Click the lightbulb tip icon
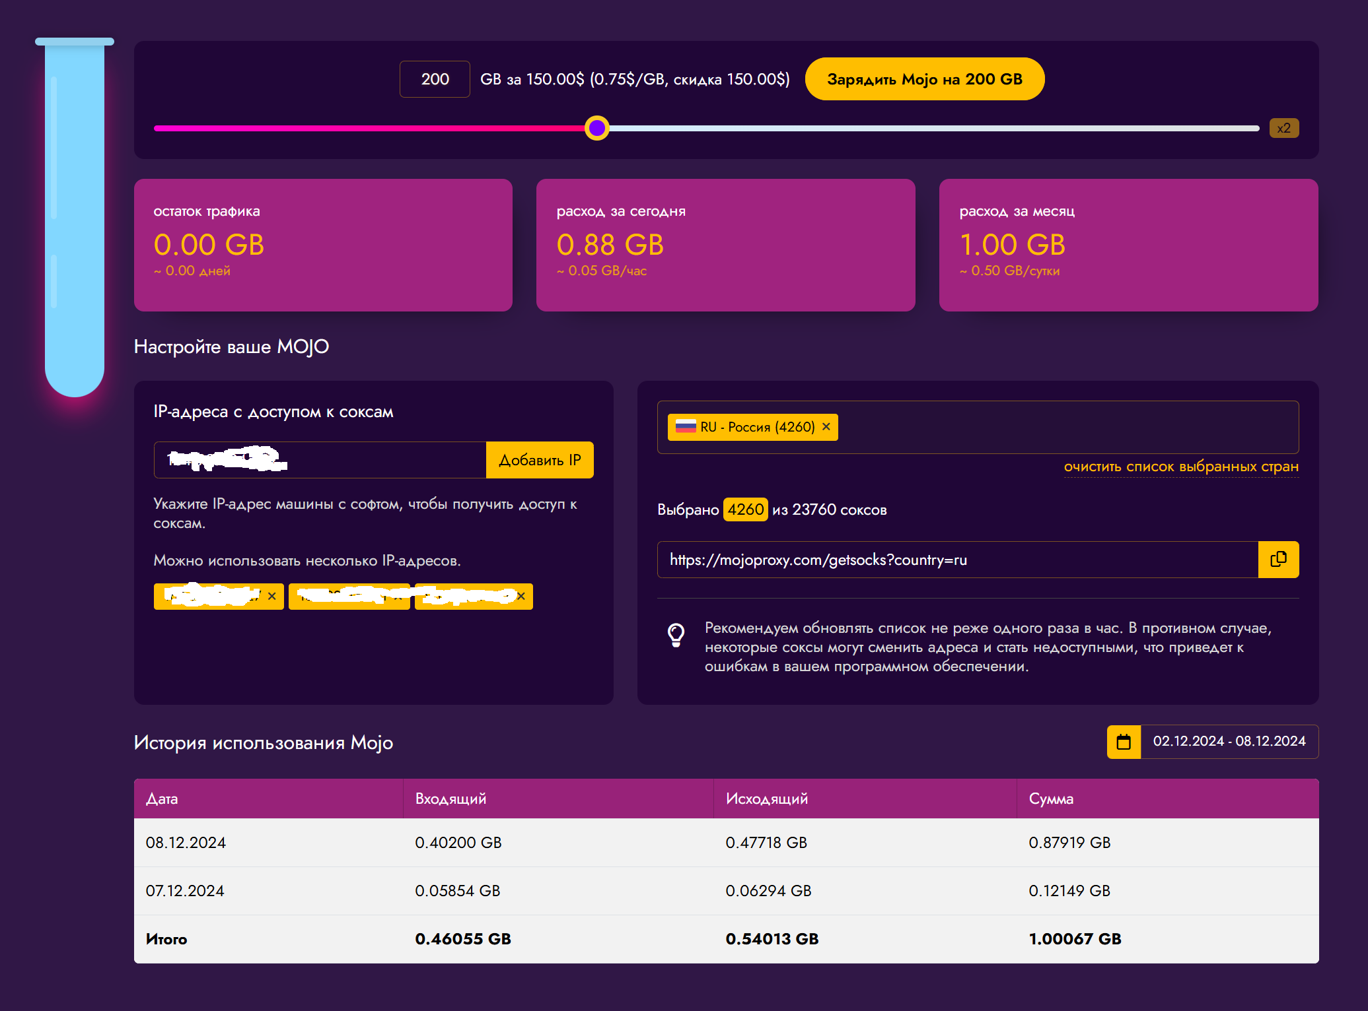Image resolution: width=1368 pixels, height=1011 pixels. [676, 635]
